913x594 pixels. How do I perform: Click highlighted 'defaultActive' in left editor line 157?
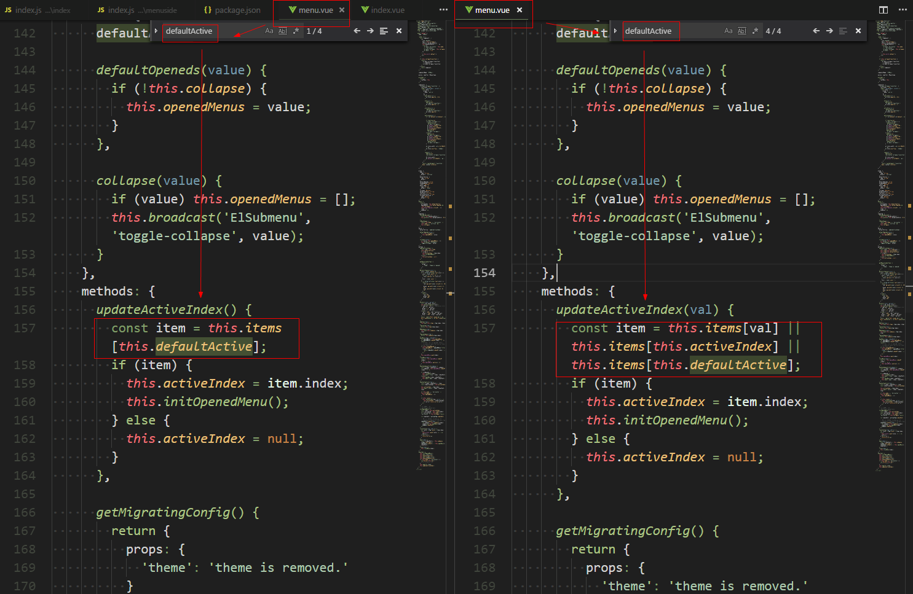pyautogui.click(x=204, y=346)
